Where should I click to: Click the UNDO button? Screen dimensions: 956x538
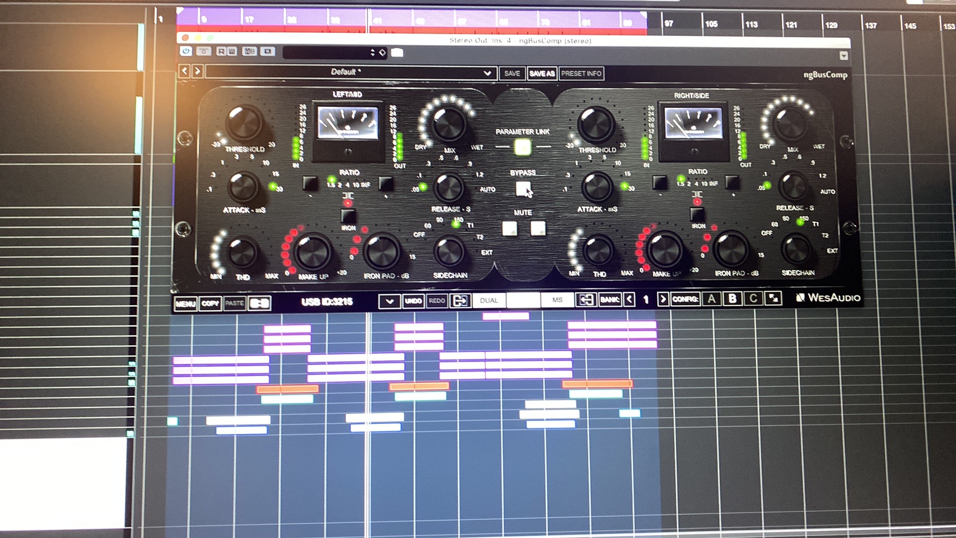(x=413, y=301)
